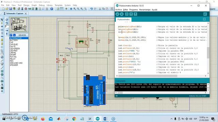Click the rotate anticlockwise icon
The height and width of the screenshot is (122, 218).
pos(7,23)
